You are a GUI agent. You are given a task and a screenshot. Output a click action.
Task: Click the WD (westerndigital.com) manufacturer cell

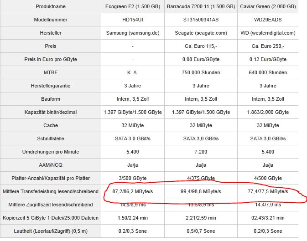pos(268,33)
